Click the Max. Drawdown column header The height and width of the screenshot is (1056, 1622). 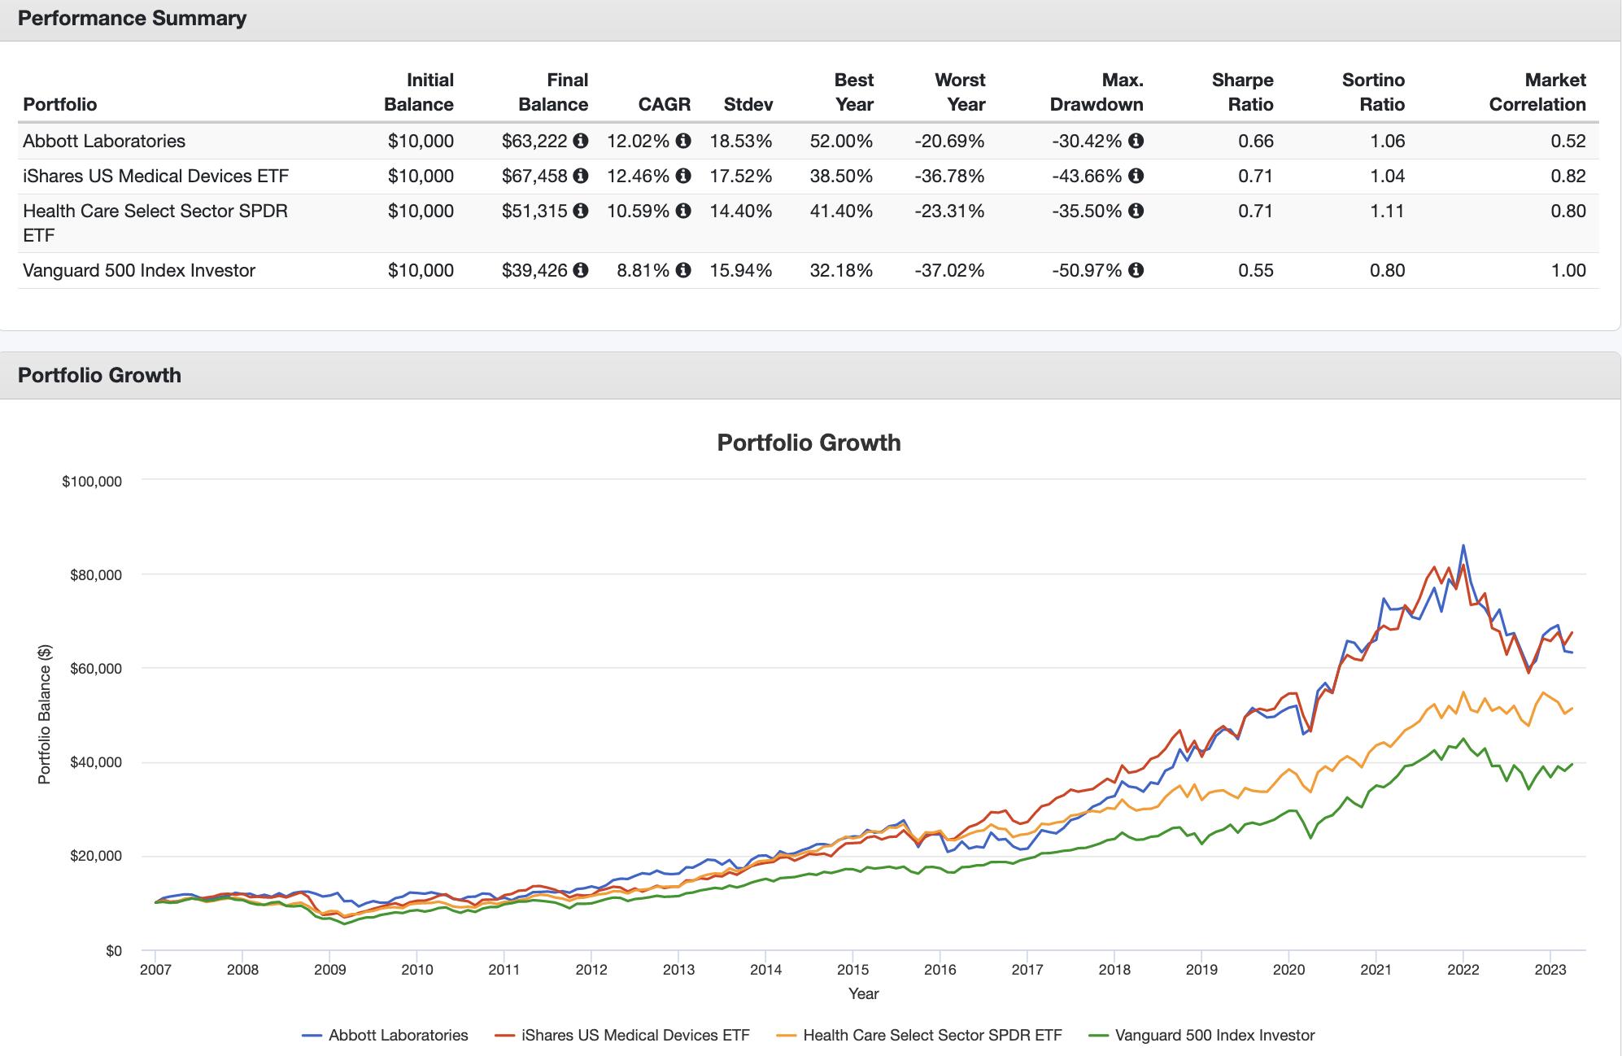point(1096,92)
